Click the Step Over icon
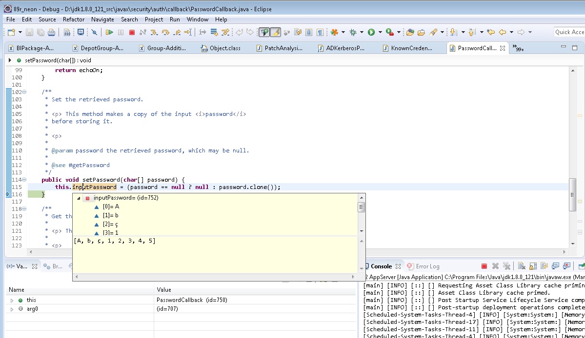585x338 pixels. coord(165,32)
